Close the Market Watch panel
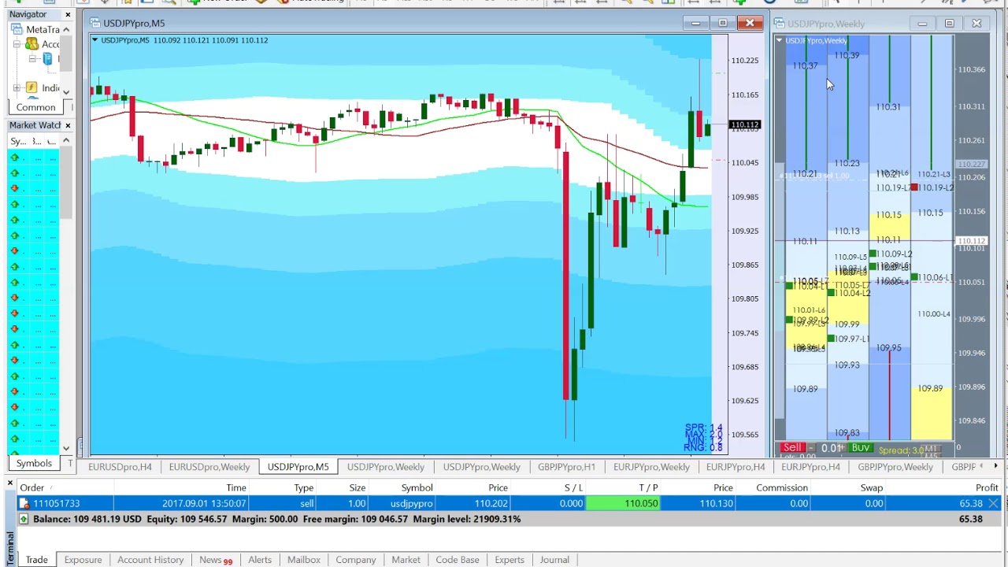The width and height of the screenshot is (1008, 567). pos(68,125)
